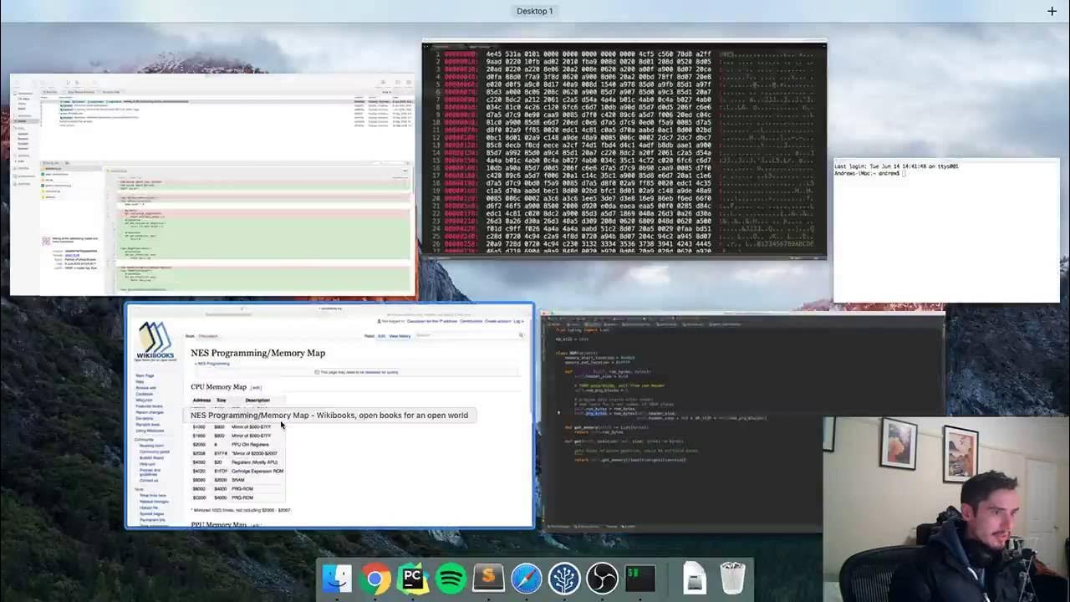Click the Wikibooks search magnifier icon
Image resolution: width=1070 pixels, height=602 pixels.
coord(521,335)
